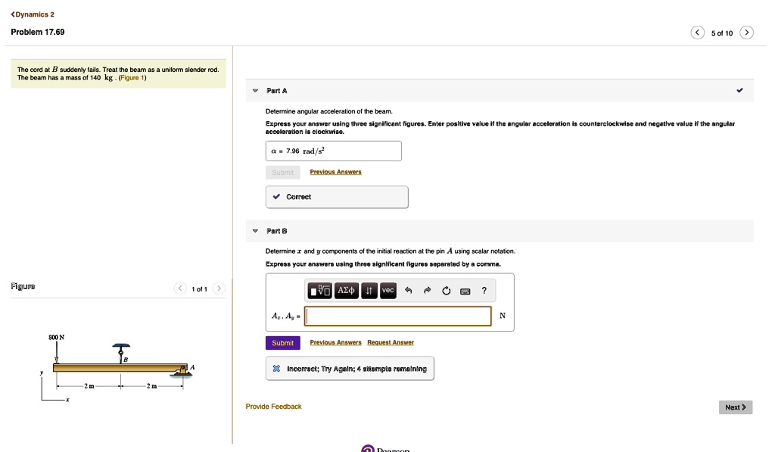This screenshot has width=775, height=452.
Task: Click the Ax, Ay answer input field
Action: (398, 316)
